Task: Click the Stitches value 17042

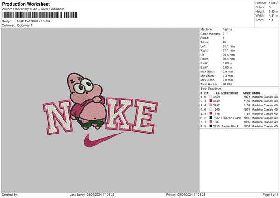Action: click(x=273, y=3)
